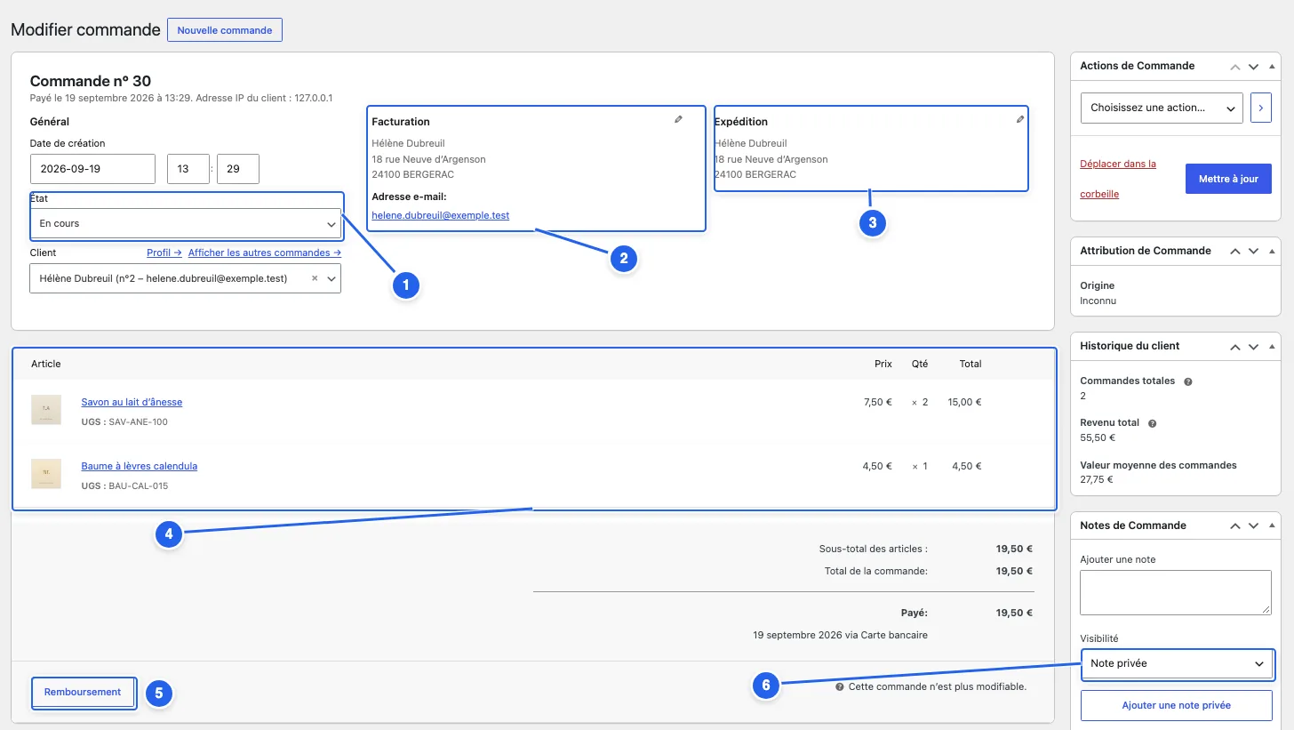Click the minute field showing 29
The image size is (1294, 730).
(237, 169)
